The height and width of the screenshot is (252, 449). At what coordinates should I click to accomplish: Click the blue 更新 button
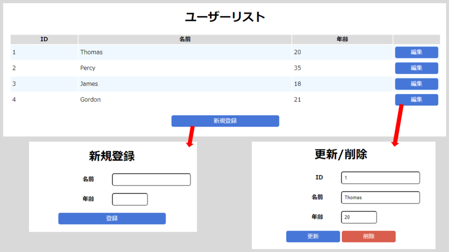[313, 237]
